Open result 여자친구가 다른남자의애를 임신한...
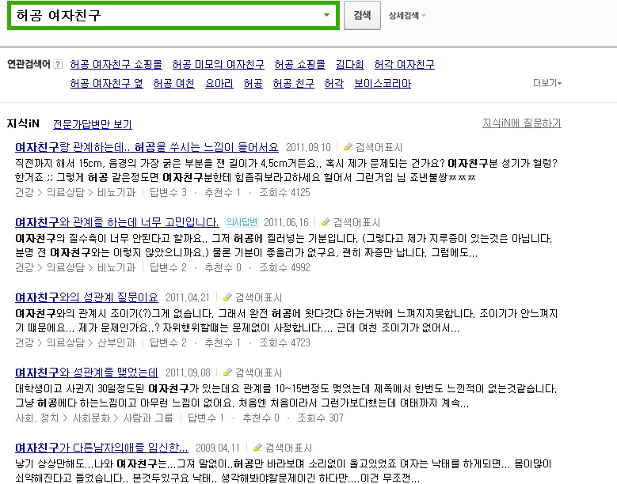 point(101,448)
